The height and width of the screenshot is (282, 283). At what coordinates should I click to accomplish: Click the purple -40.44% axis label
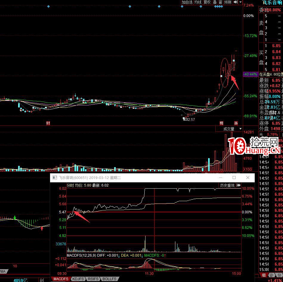pos(250,74)
